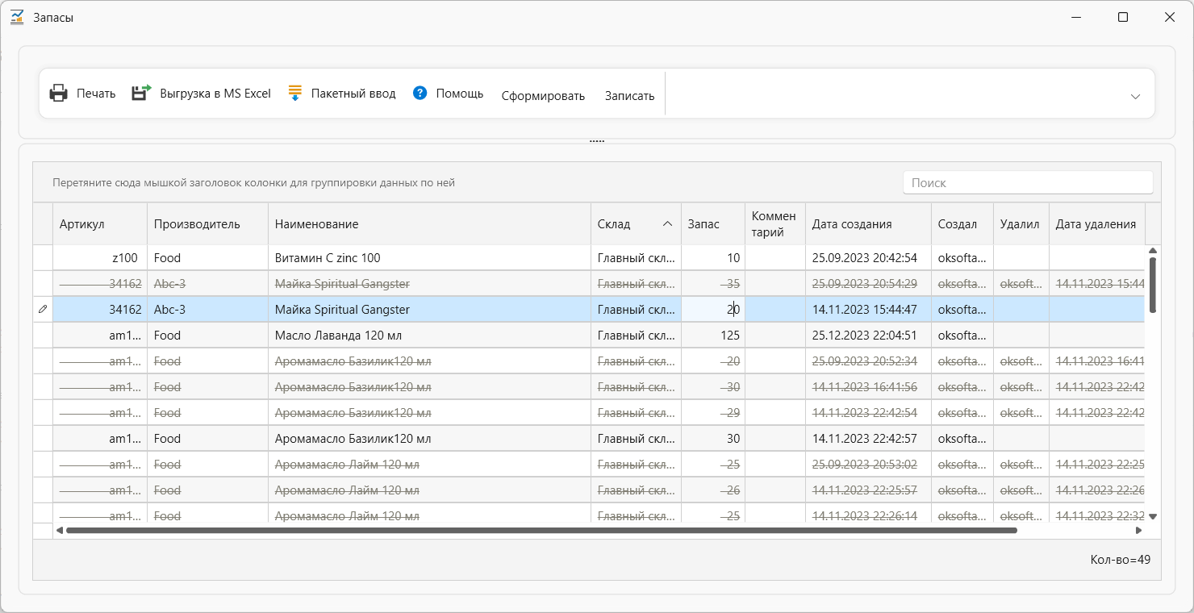Sort by the Удалил column header

[x=1021, y=224]
